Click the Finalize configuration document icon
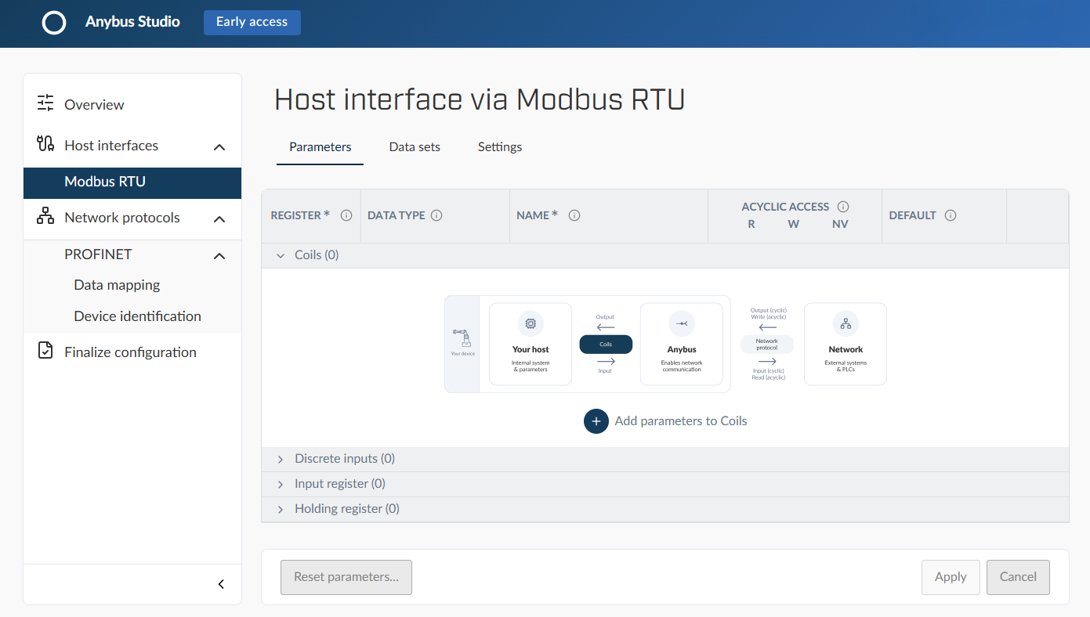Viewport: 1090px width, 617px height. [x=45, y=351]
